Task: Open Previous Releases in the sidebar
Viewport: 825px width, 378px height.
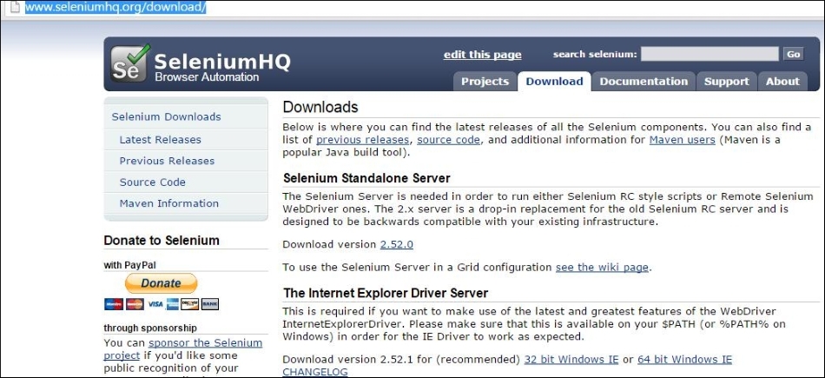Action: [167, 161]
